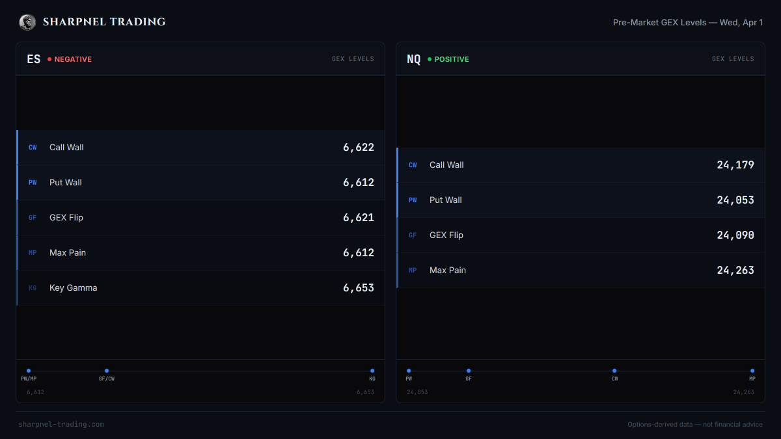This screenshot has height=439, width=781.
Task: Select the NQ Max Pain row label
Action: (448, 271)
